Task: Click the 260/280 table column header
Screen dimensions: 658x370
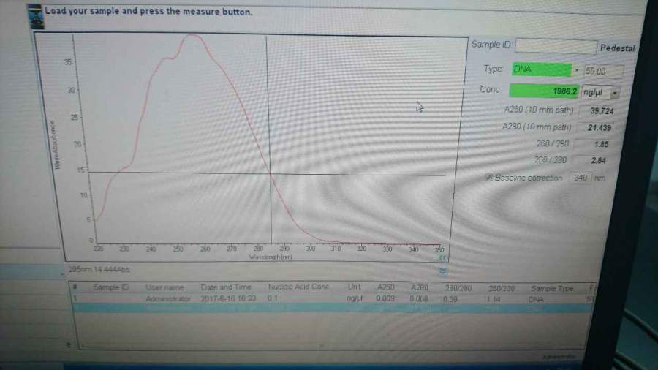Action: click(x=458, y=288)
